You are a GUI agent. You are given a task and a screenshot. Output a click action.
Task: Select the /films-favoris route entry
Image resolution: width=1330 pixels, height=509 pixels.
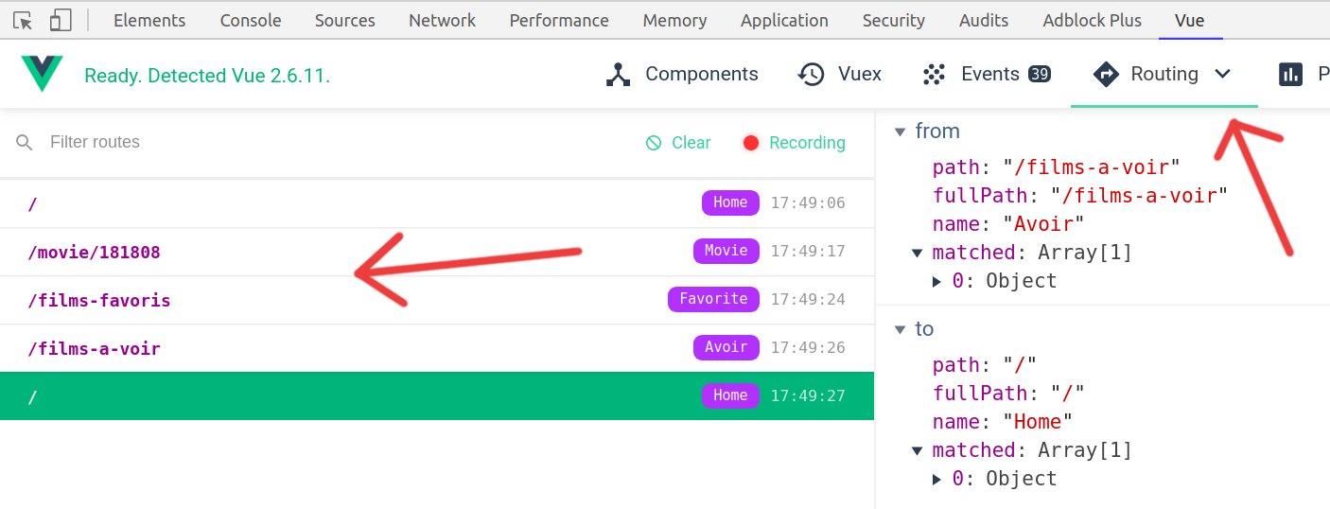(x=99, y=301)
